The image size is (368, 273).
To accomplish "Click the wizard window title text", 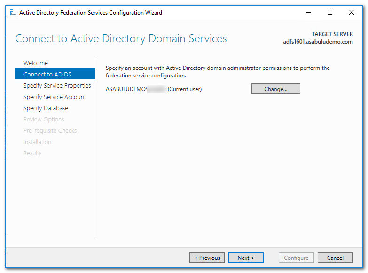I will 91,12.
